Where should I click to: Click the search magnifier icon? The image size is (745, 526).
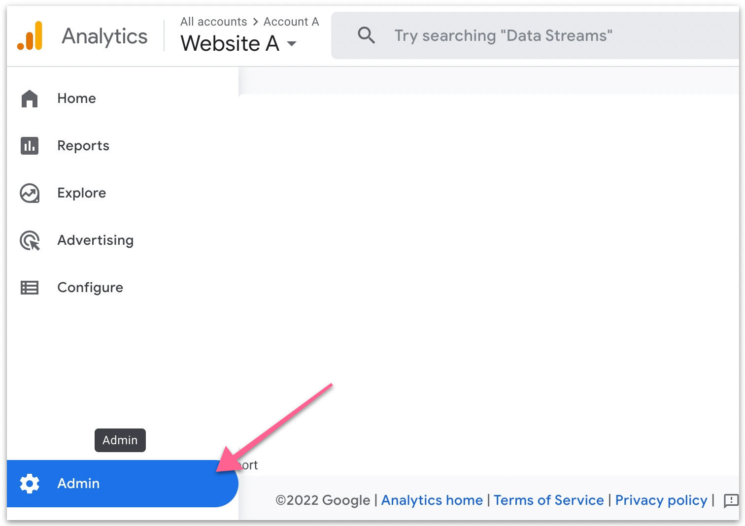[x=366, y=35]
